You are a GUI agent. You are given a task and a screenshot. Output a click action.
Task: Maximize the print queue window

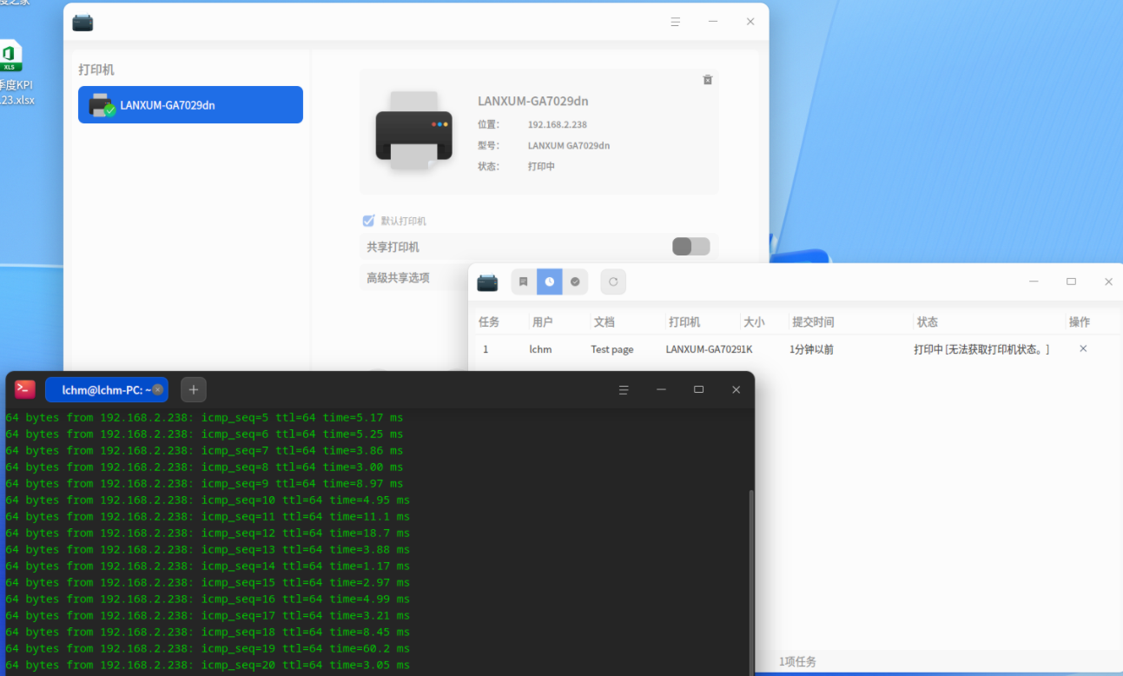(1071, 282)
